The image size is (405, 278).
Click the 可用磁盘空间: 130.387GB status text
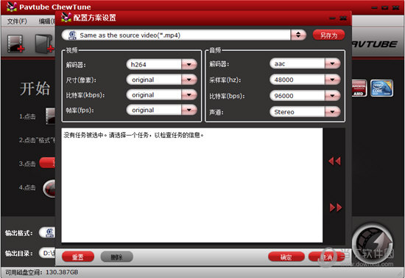tap(41, 272)
